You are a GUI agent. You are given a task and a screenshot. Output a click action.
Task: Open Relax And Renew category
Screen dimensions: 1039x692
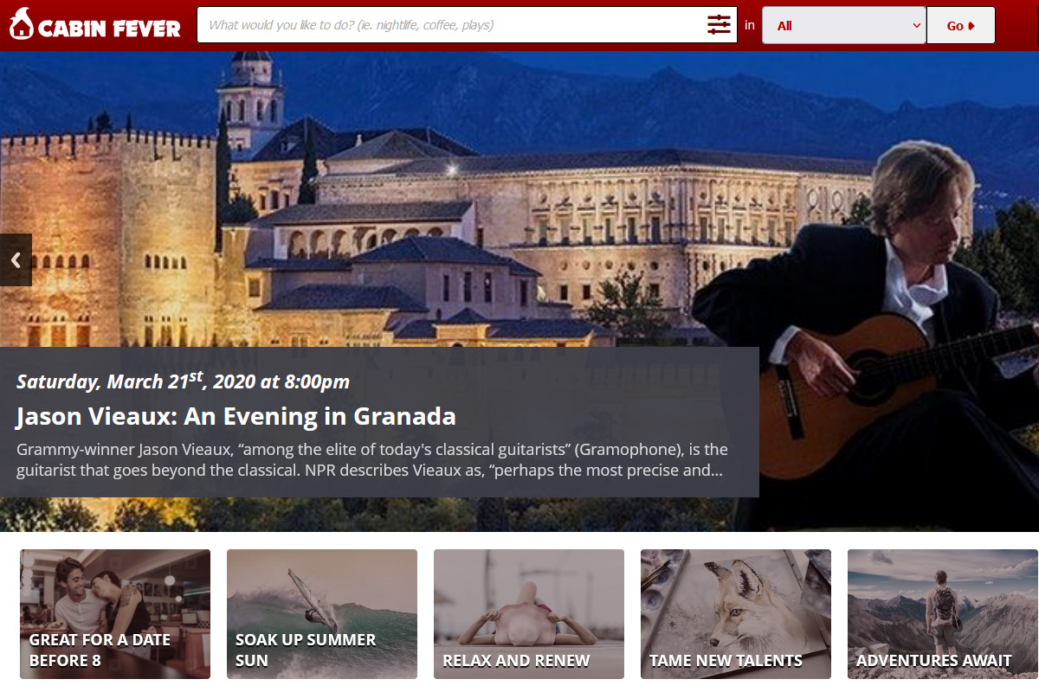pyautogui.click(x=529, y=614)
